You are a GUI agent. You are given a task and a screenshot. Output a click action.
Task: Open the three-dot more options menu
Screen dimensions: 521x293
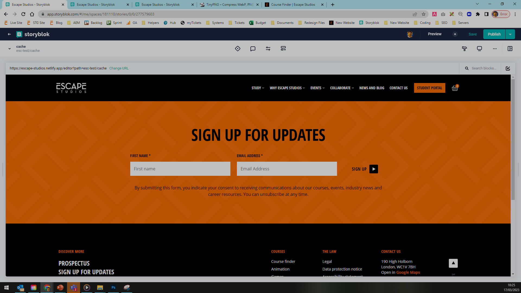[x=495, y=49]
